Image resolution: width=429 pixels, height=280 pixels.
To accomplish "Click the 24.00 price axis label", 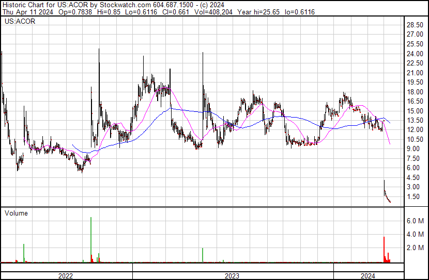I will pos(415,54).
